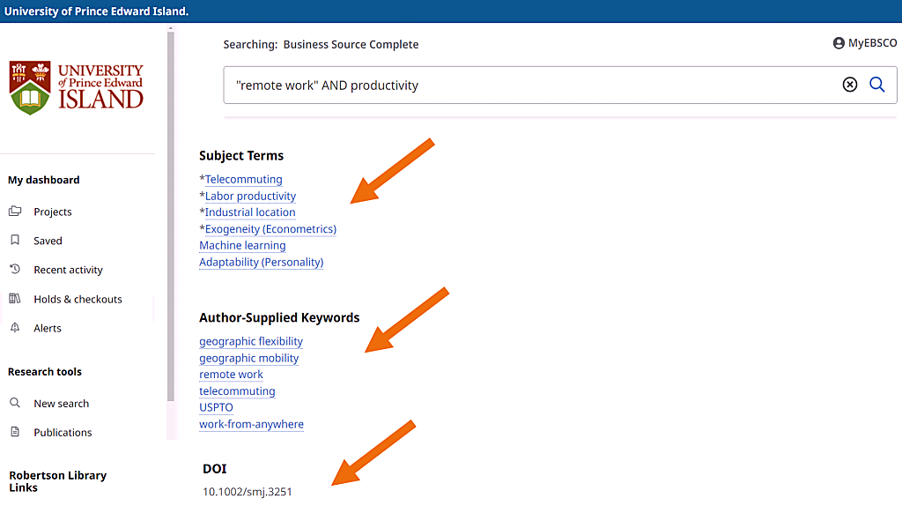
Task: Click the Projects folder icon
Action: tap(15, 212)
